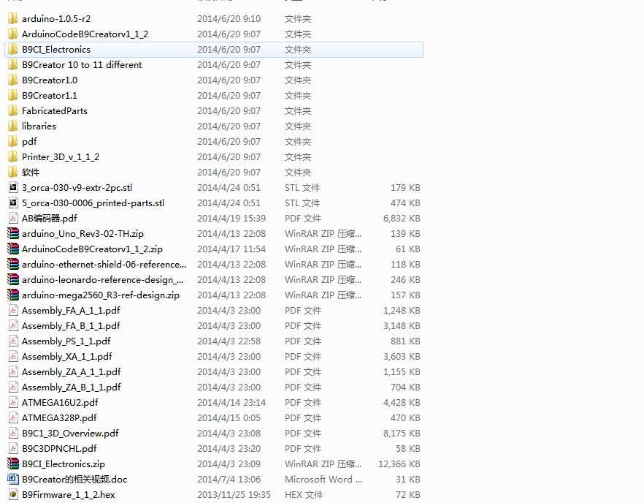Select the file name B9C1_3D_Overview.pdf
This screenshot has height=503, width=644.
tap(70, 433)
